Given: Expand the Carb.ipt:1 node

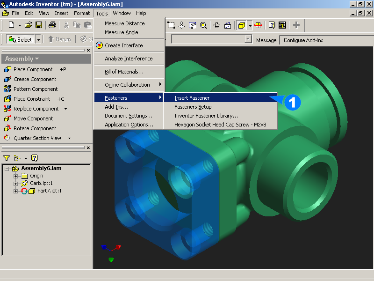Looking at the screenshot, I should point(15,184).
